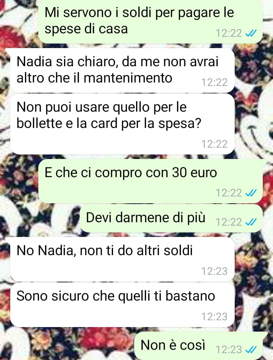Tap the 'E che ci compro con 30 euro' bubble

151,181
